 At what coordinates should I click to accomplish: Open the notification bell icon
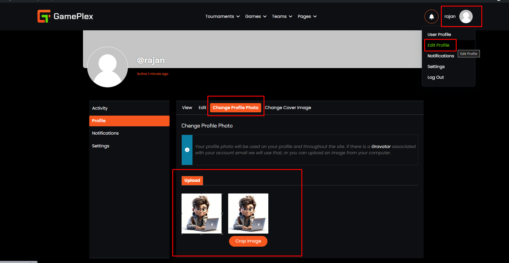[x=431, y=17]
